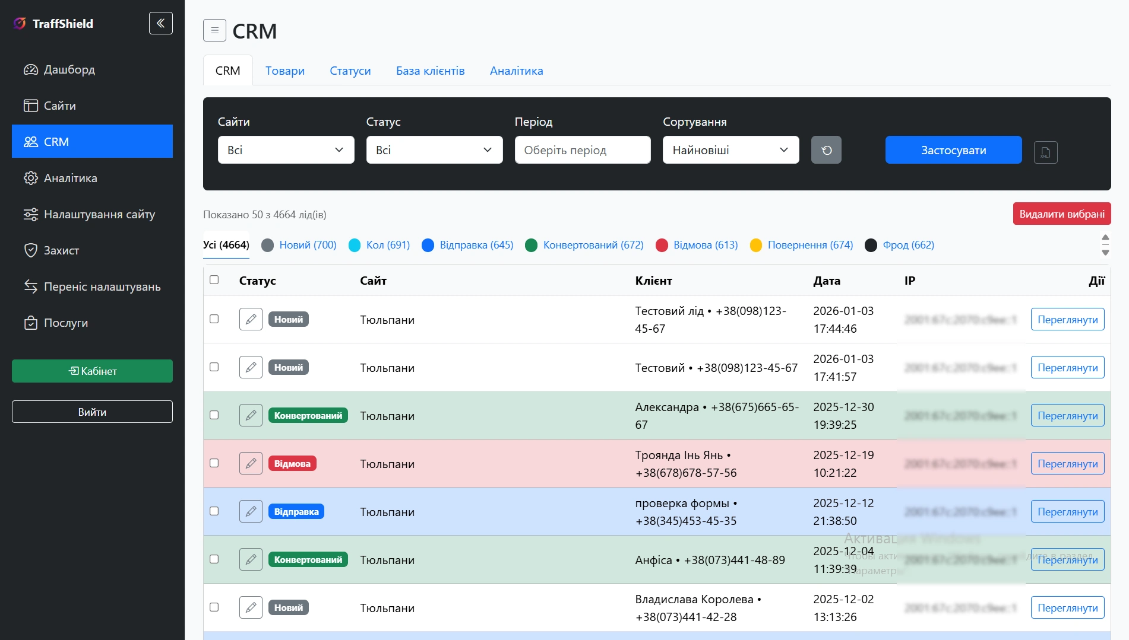Screen dimensions: 1129x640
Task: Click the Налаштування сайту sliders icon
Action: pos(31,214)
